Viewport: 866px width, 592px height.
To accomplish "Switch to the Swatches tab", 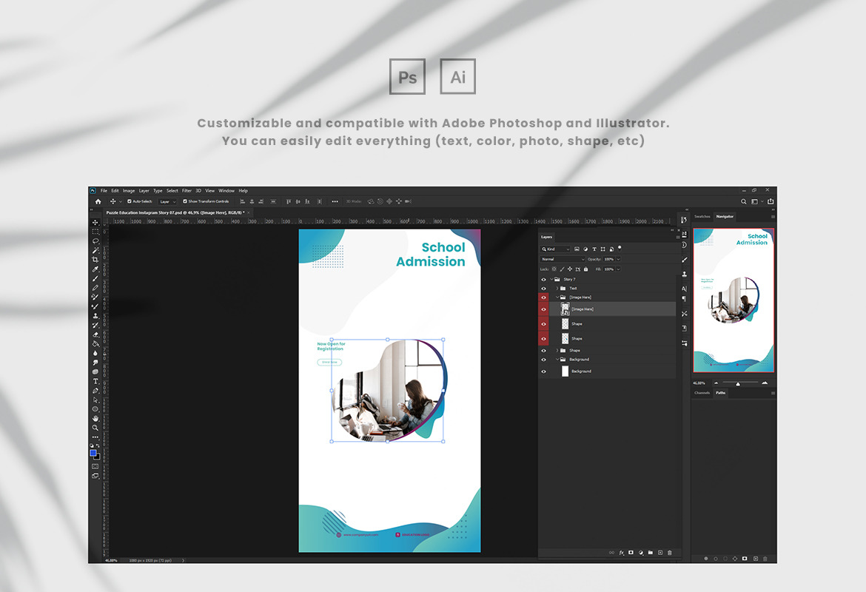I will (x=702, y=217).
